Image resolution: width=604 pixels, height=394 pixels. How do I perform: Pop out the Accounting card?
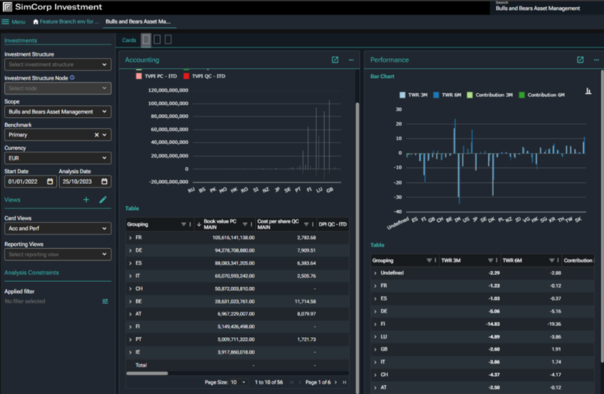[335, 60]
